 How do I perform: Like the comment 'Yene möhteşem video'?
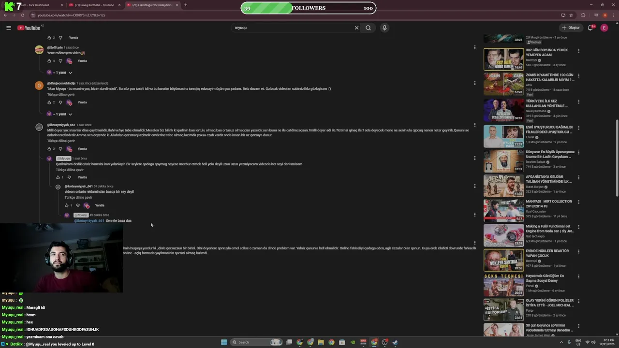coord(49,61)
